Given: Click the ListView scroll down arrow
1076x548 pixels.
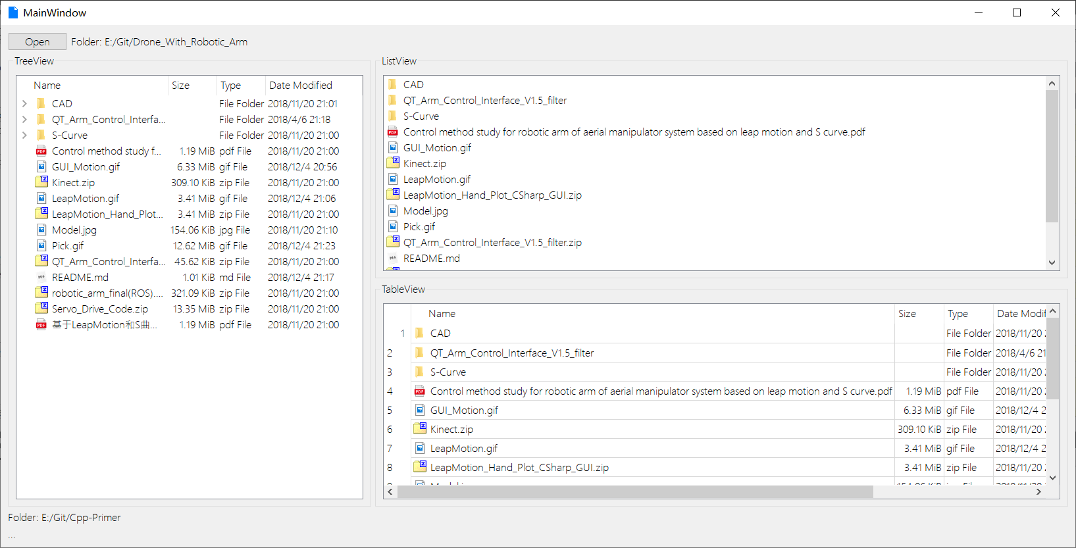Looking at the screenshot, I should pos(1052,262).
